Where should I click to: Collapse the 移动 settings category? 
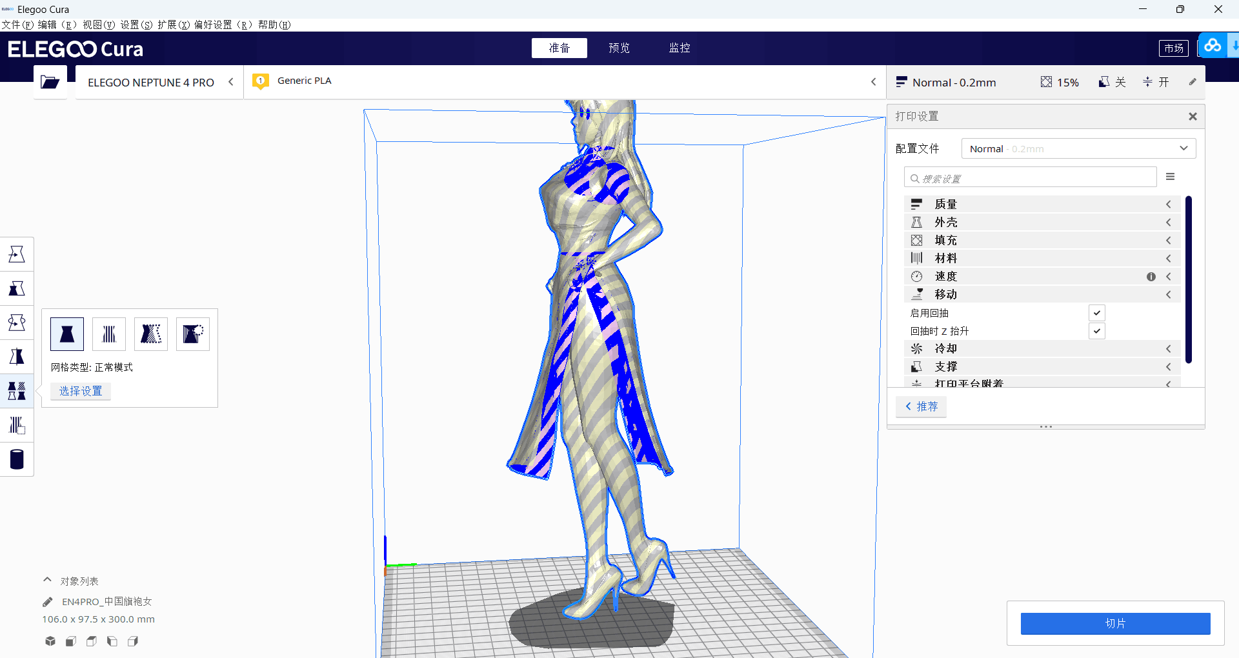[x=1042, y=294]
